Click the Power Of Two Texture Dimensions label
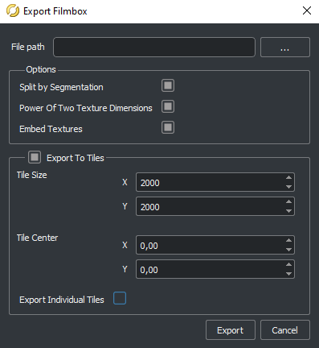Screen dimensions: 319x348 (x=86, y=108)
